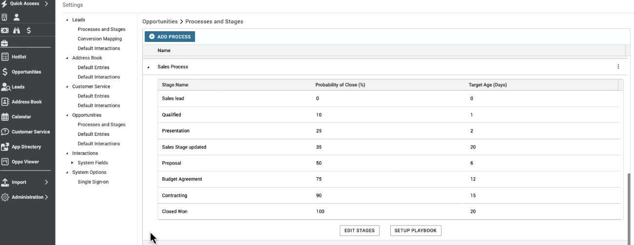Collapse the Leads tree node

pyautogui.click(x=67, y=20)
